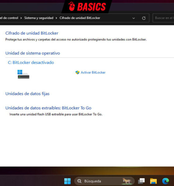Expand C: BitLocker desactivado entry
This screenshot has width=174, height=186.
pos(31,63)
